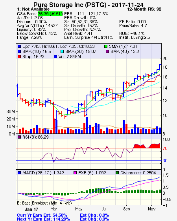Click the 'EPS Growth: 0%' entry
This screenshot has height=221, width=177.
pyautogui.click(x=80, y=18)
